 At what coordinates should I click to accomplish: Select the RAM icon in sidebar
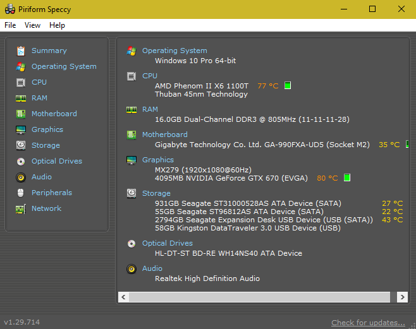point(21,98)
